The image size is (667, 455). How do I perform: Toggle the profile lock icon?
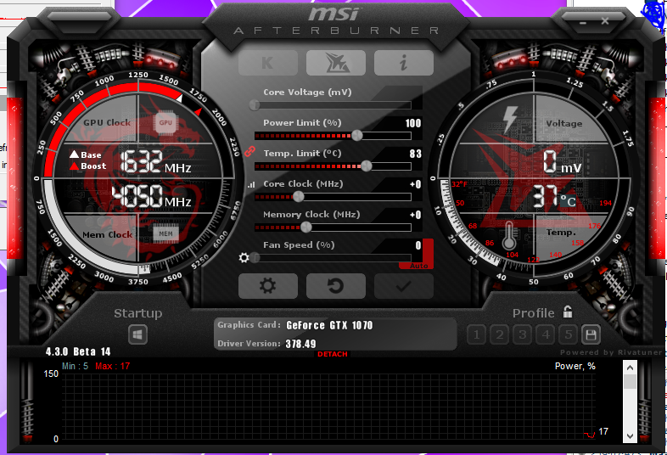(568, 312)
